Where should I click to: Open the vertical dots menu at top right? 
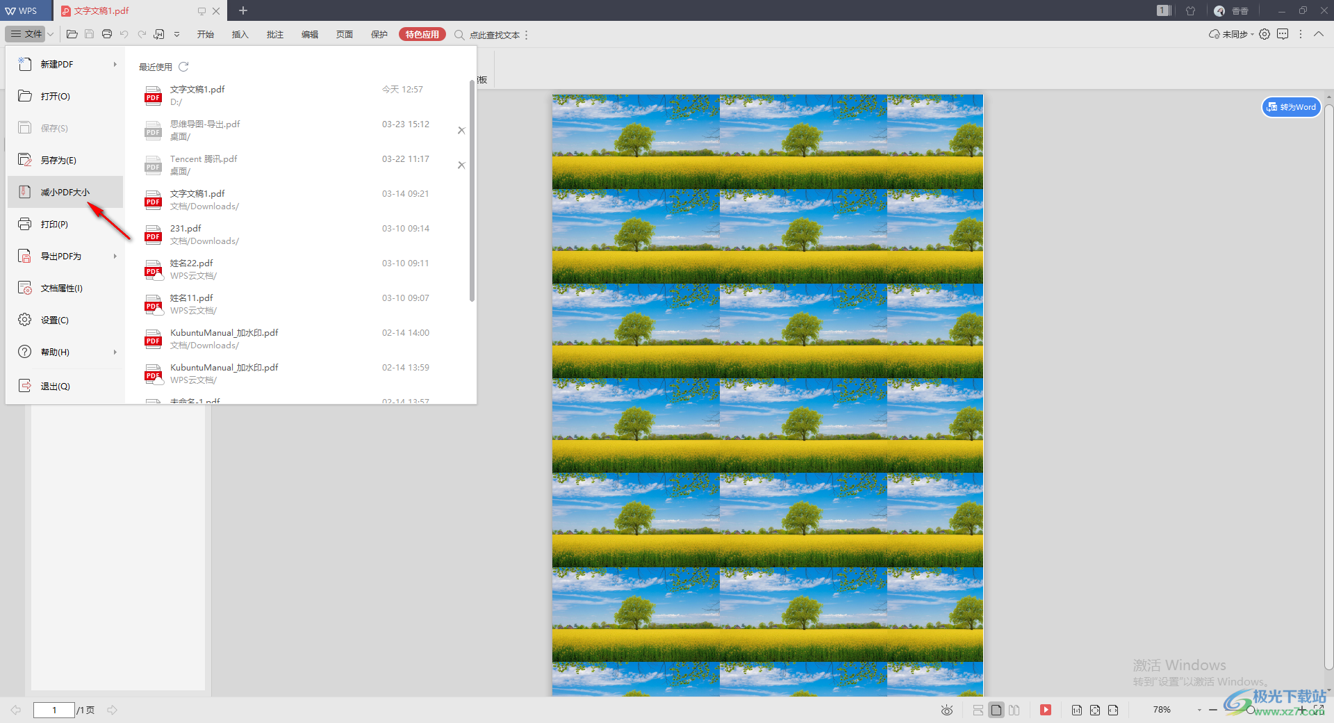1301,34
